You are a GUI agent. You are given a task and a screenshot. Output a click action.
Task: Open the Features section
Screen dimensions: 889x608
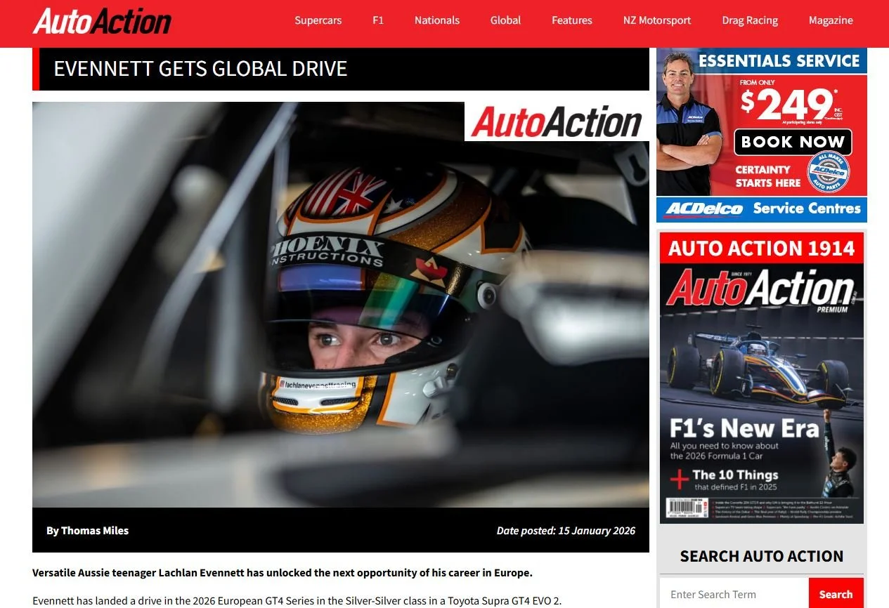(x=571, y=20)
